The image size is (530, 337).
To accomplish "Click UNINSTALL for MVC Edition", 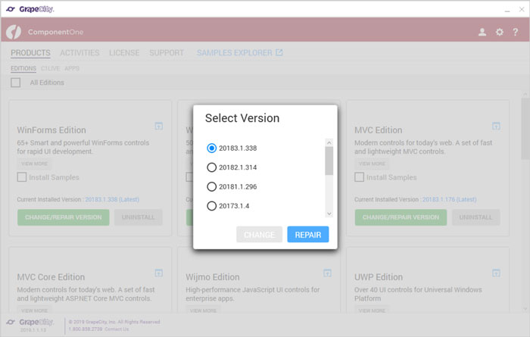I will [475, 217].
